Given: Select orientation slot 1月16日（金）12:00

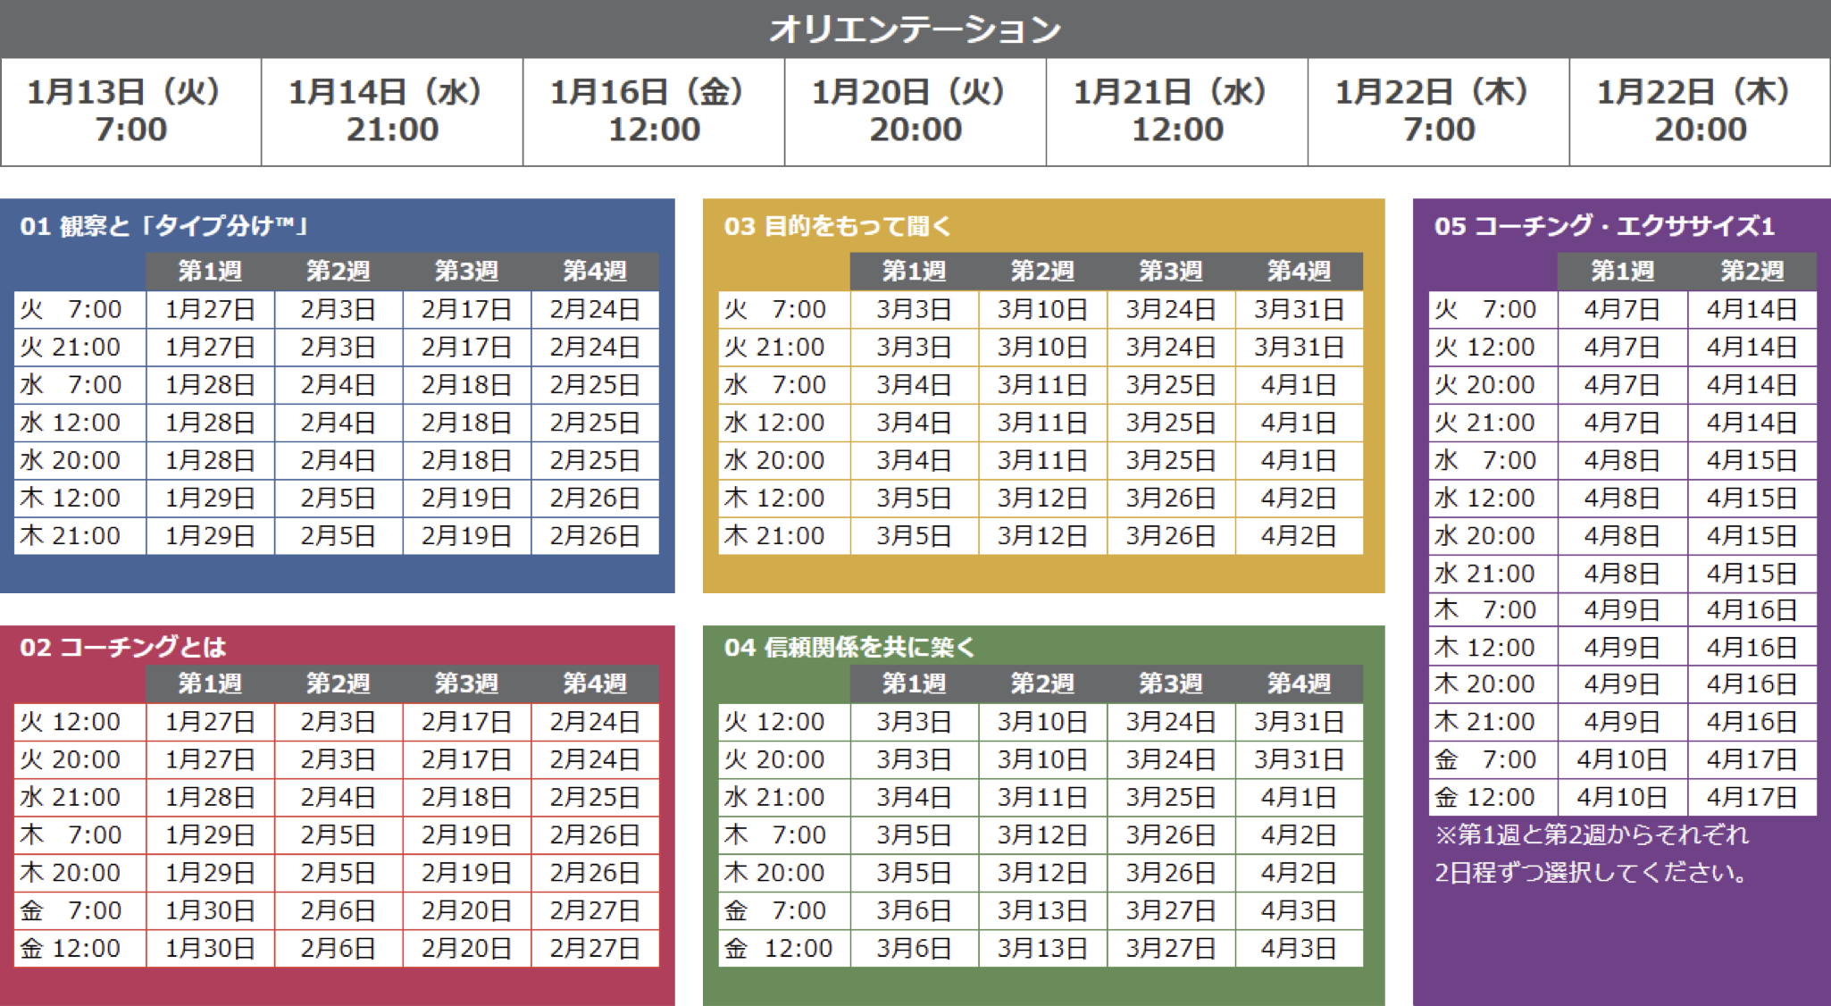Looking at the screenshot, I should coord(654,111).
